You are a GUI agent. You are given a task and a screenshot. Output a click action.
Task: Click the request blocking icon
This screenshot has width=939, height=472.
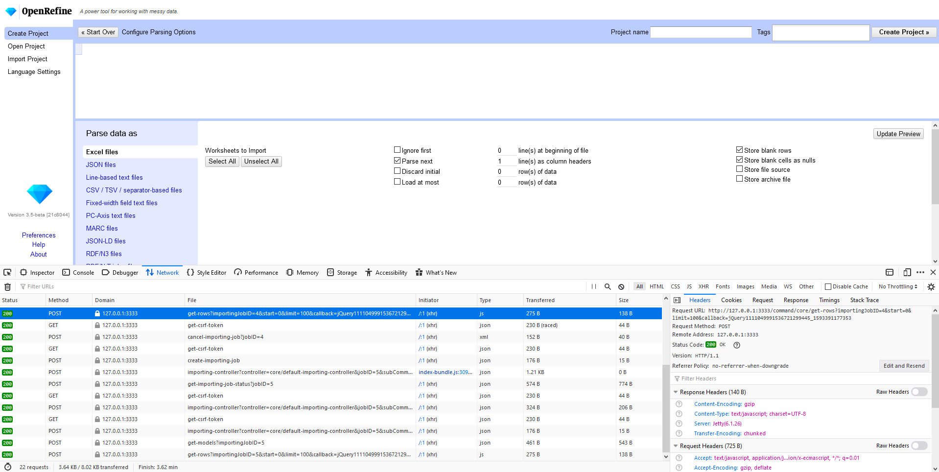point(621,286)
